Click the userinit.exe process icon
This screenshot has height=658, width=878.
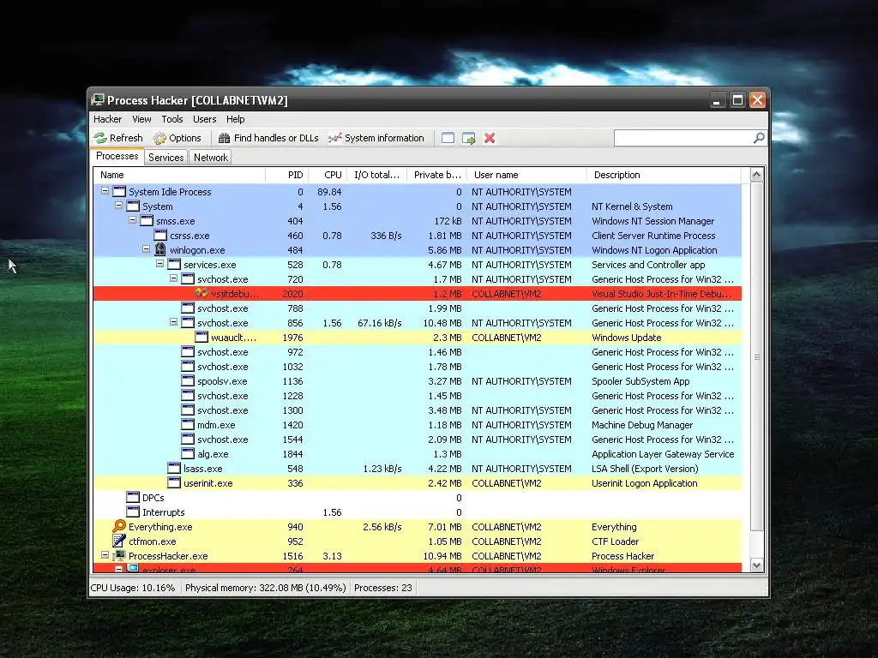tap(174, 482)
